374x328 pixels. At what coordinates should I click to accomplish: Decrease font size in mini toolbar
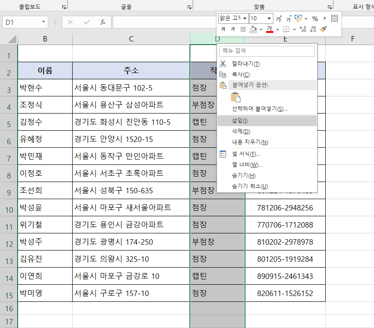tap(289, 18)
